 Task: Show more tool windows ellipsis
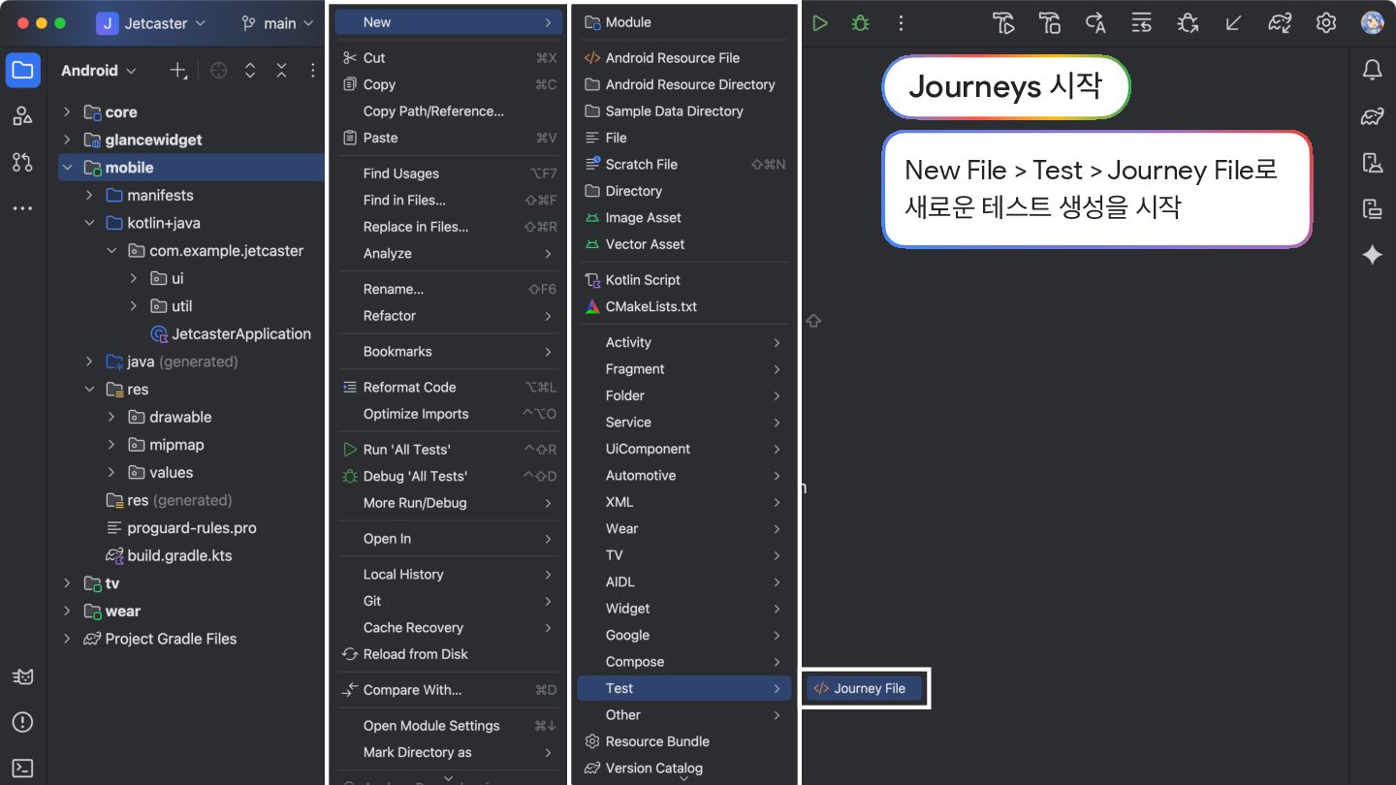tap(22, 208)
